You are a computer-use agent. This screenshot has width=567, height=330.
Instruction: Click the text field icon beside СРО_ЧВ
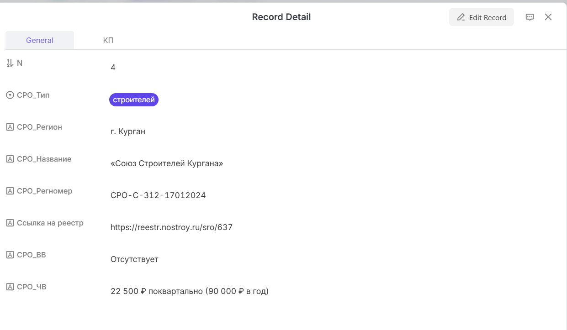pos(10,287)
